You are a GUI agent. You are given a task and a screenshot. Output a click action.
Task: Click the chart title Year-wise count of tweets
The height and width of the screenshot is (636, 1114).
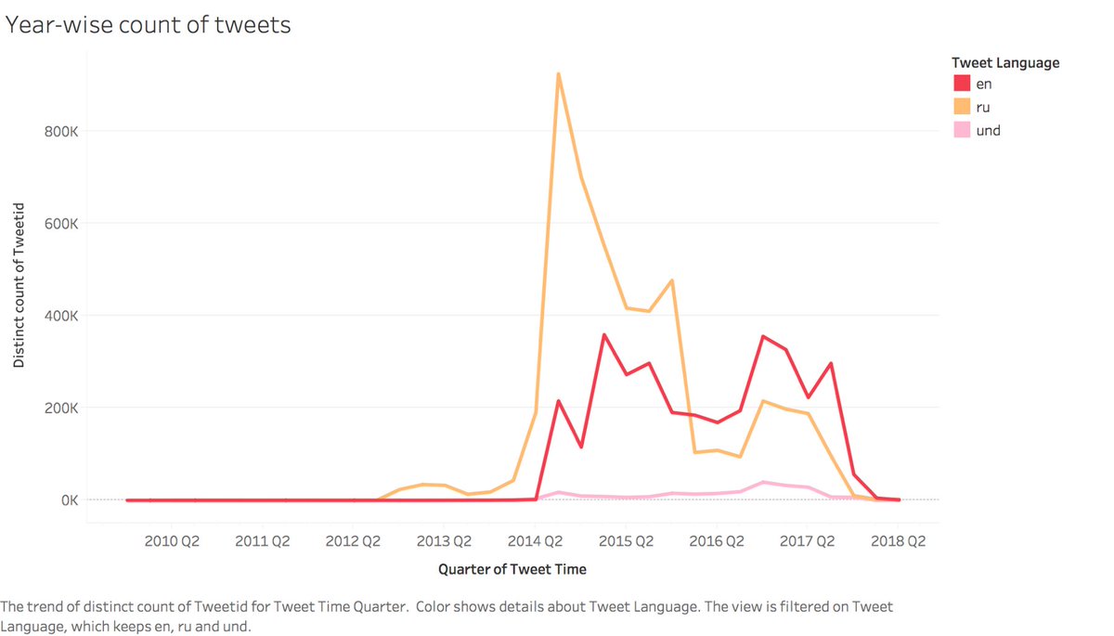tap(149, 25)
